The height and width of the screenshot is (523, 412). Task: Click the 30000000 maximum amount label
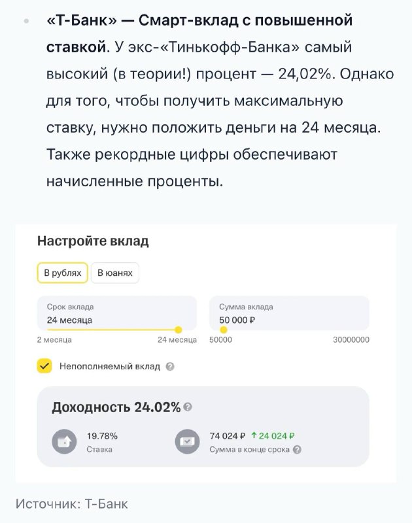[x=351, y=340]
